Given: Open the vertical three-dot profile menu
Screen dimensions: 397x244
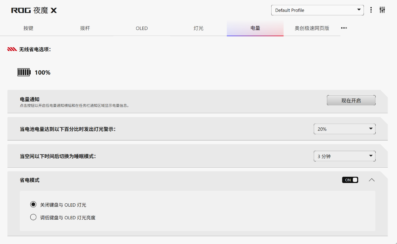Looking at the screenshot, I should pos(371,10).
